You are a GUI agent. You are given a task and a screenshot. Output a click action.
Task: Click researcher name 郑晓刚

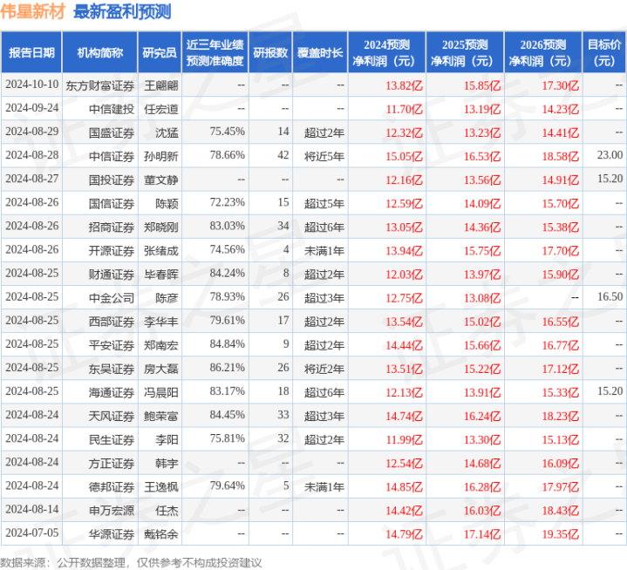coord(161,227)
